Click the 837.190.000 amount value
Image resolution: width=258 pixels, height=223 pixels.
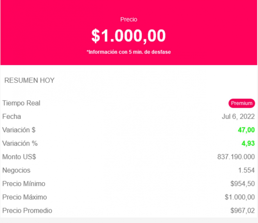tap(236, 157)
